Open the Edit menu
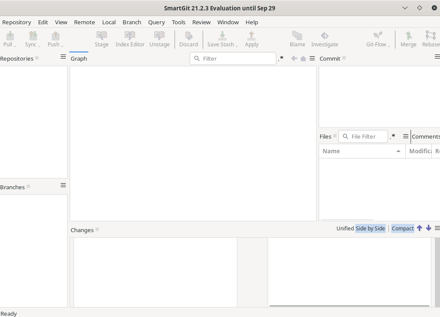440x317 pixels. [43, 22]
